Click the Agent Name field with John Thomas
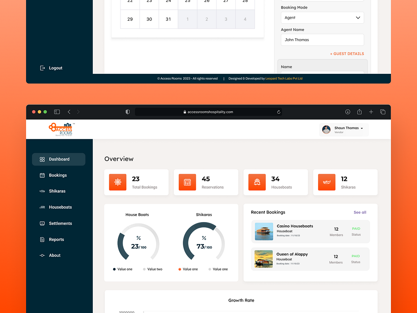Image resolution: width=417 pixels, height=313 pixels. click(323, 40)
